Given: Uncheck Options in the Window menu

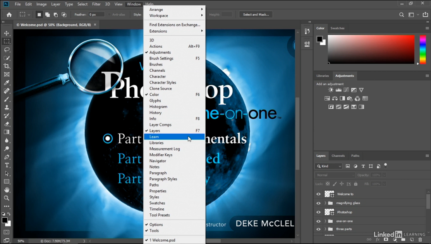Looking at the screenshot, I should click(x=174, y=225).
